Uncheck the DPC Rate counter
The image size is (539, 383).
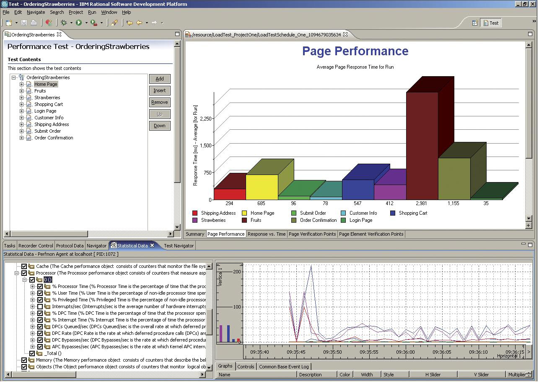[40, 333]
